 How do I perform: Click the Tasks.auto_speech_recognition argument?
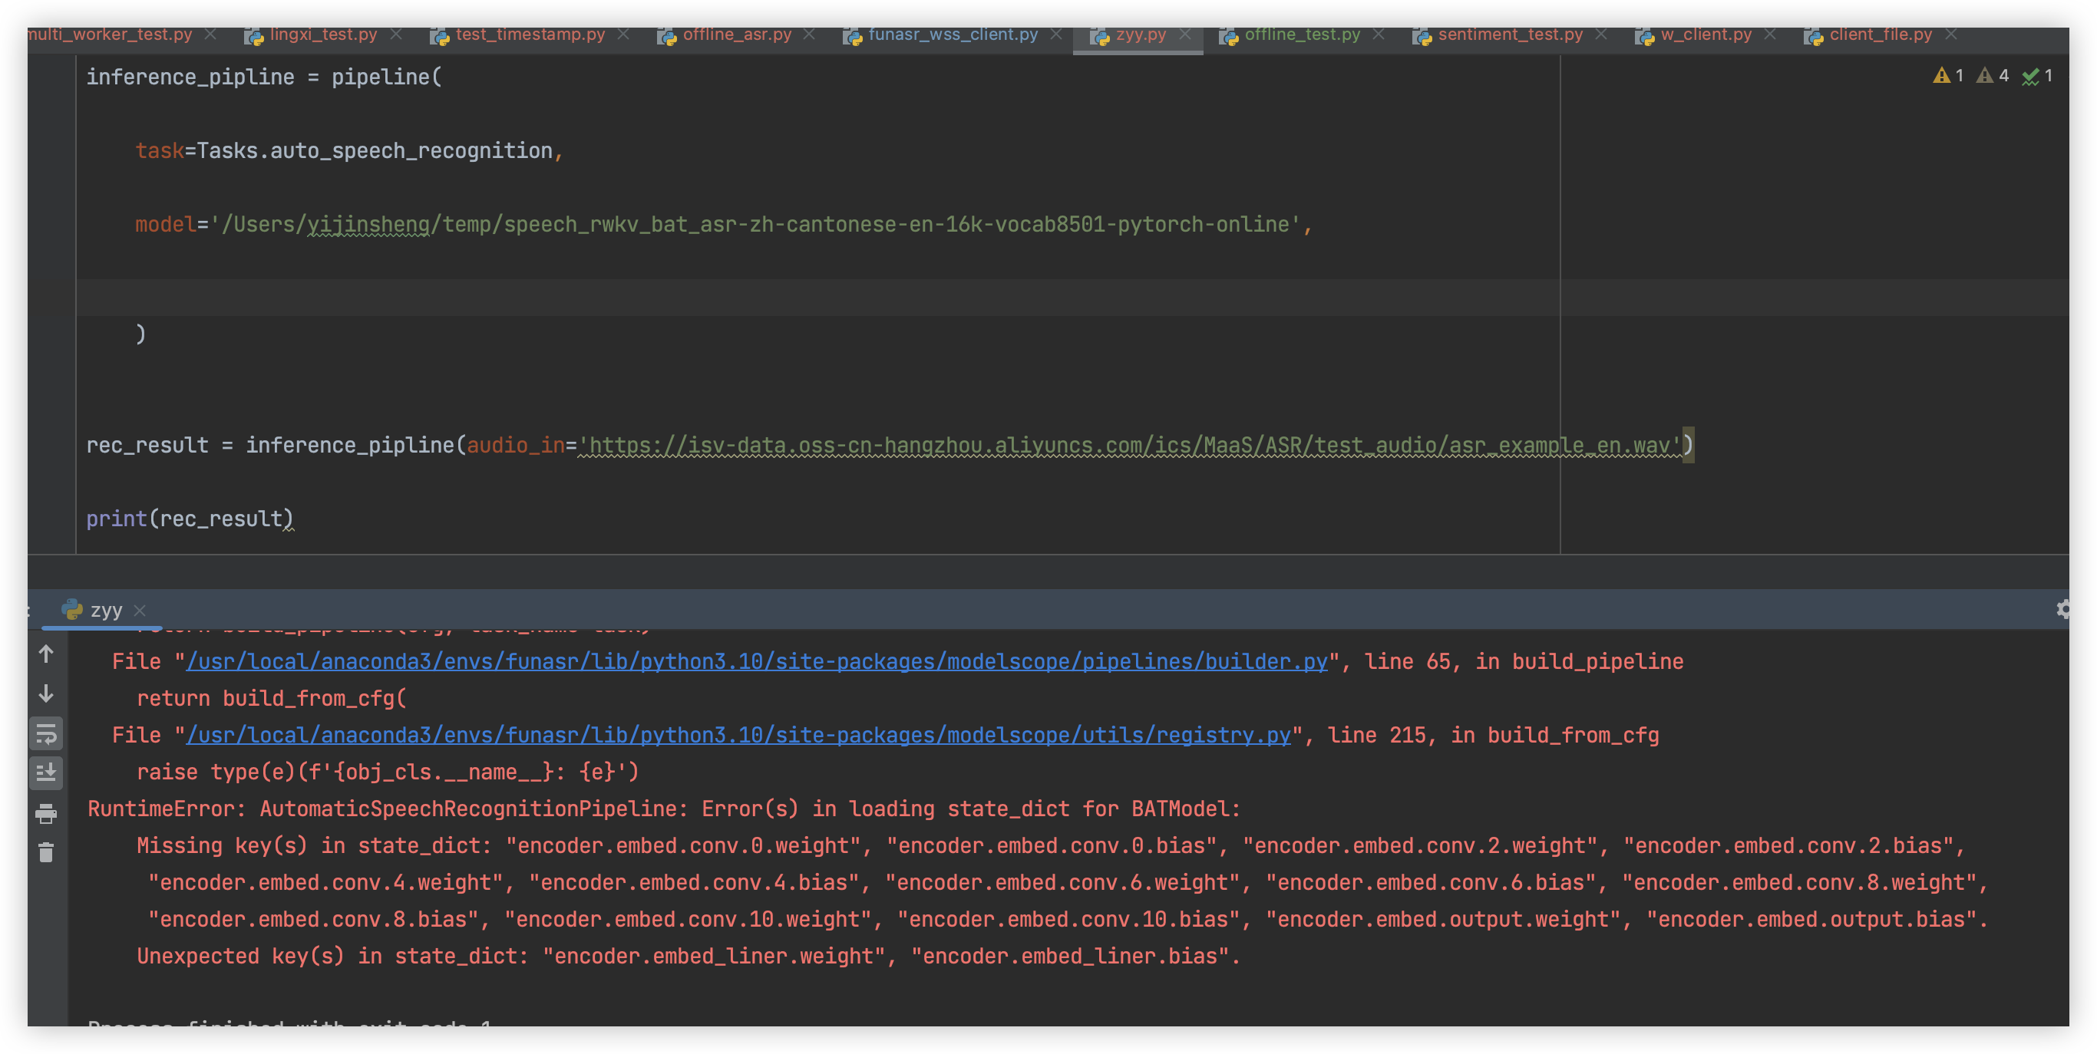(375, 150)
